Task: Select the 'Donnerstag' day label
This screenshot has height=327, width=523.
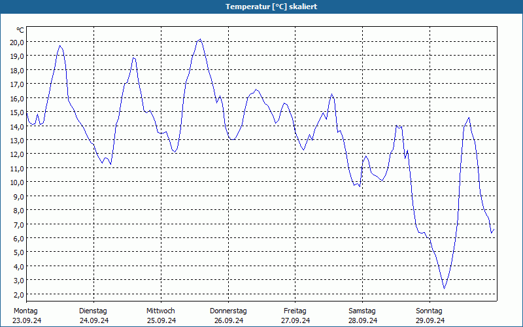Action: pyautogui.click(x=228, y=311)
